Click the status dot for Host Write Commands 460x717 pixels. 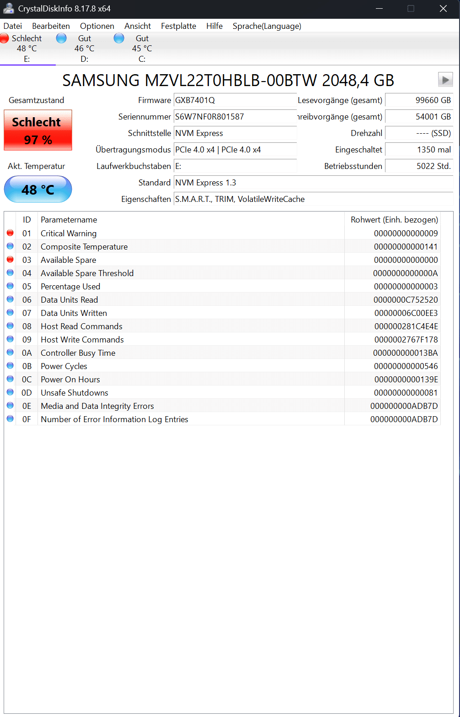point(10,339)
